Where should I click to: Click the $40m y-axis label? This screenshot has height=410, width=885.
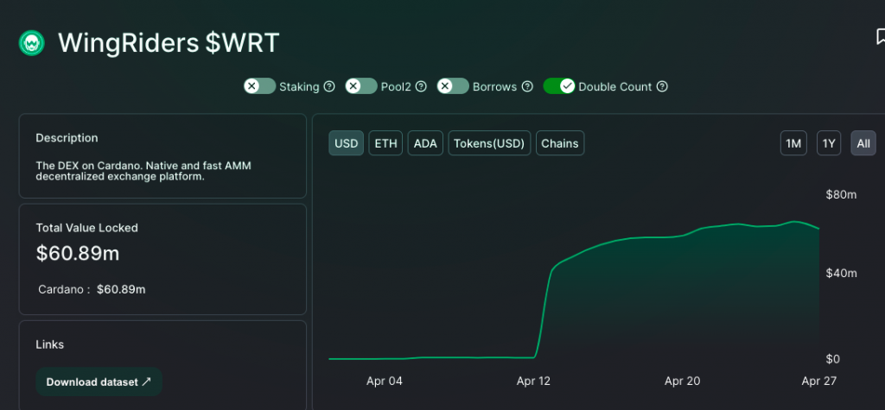pyautogui.click(x=841, y=274)
